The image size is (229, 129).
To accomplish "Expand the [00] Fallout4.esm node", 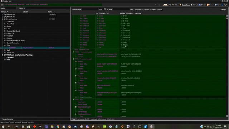I will (3, 14).
